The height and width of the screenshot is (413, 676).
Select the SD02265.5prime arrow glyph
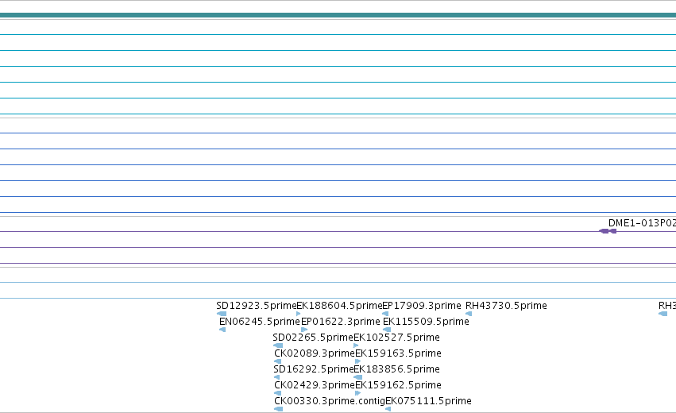pyautogui.click(x=278, y=345)
